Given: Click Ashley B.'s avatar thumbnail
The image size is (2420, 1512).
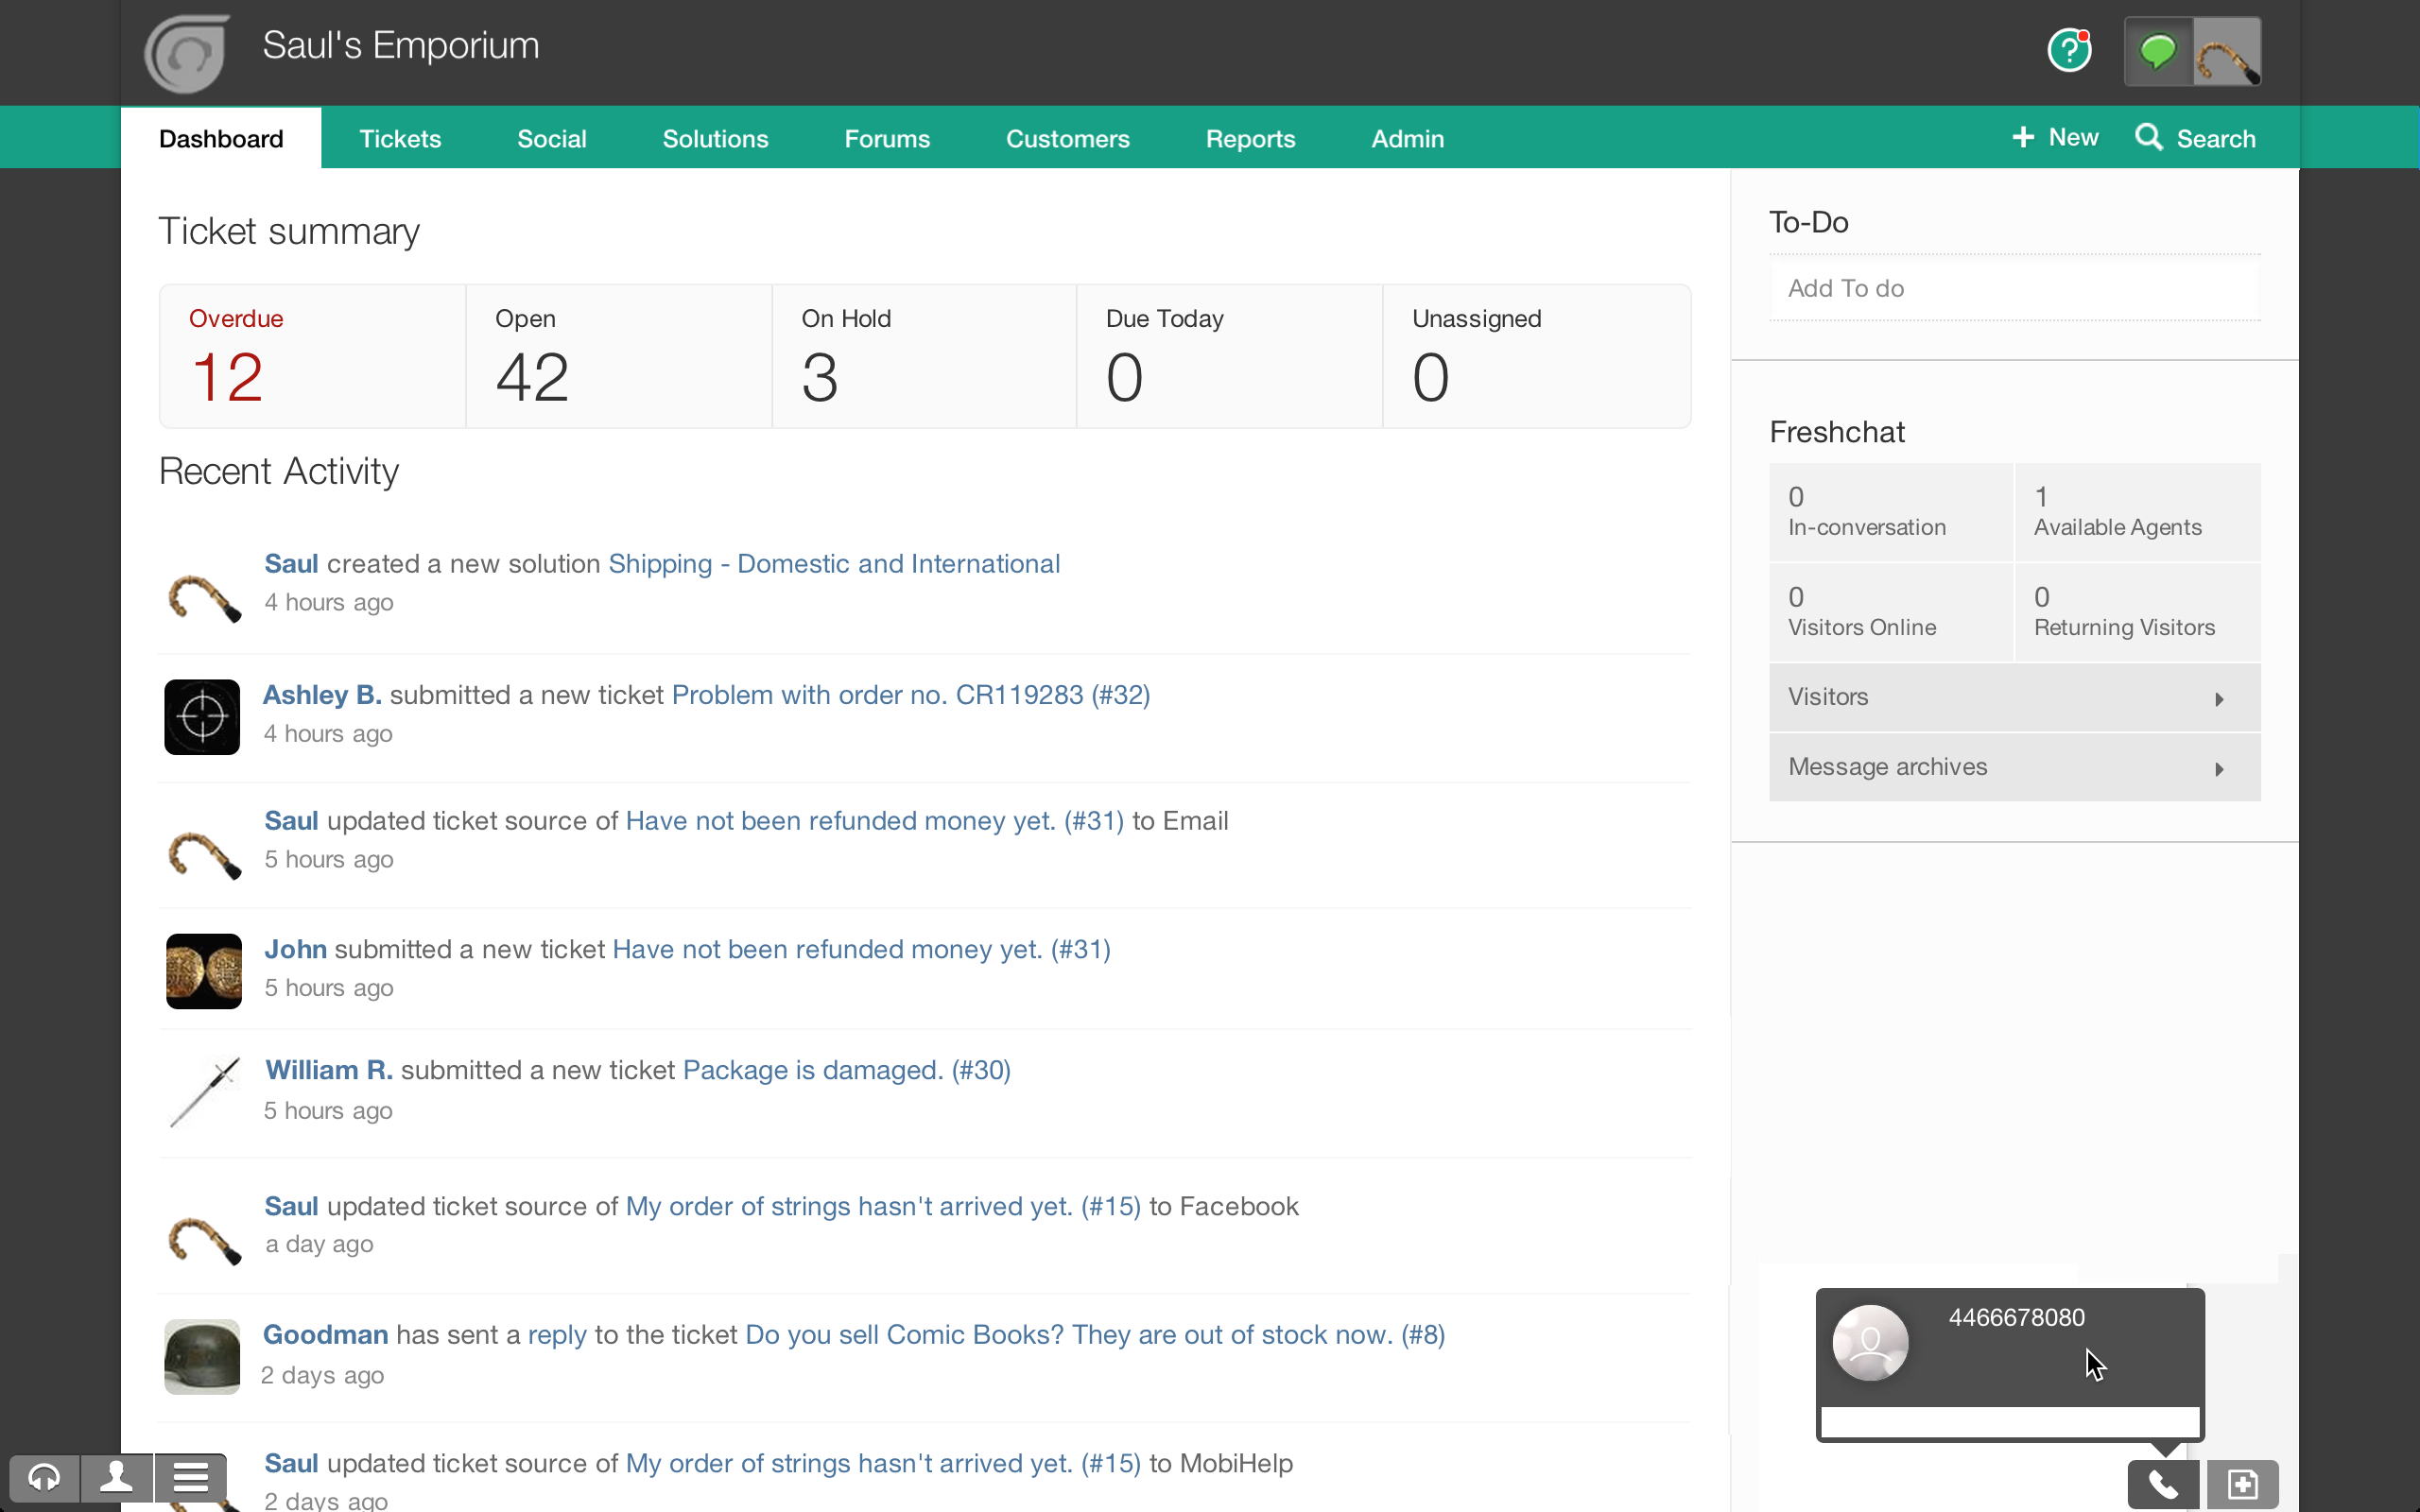Looking at the screenshot, I should click(202, 717).
